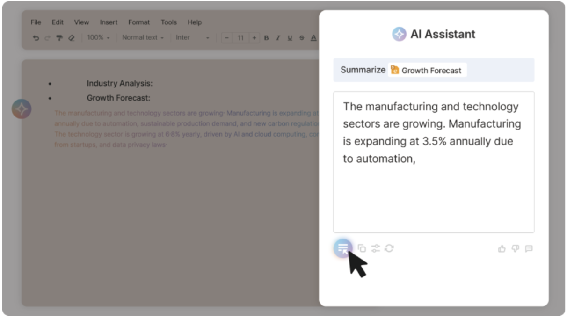This screenshot has height=319, width=567.
Task: Click the undo arrow in toolbar
Action: pos(36,38)
